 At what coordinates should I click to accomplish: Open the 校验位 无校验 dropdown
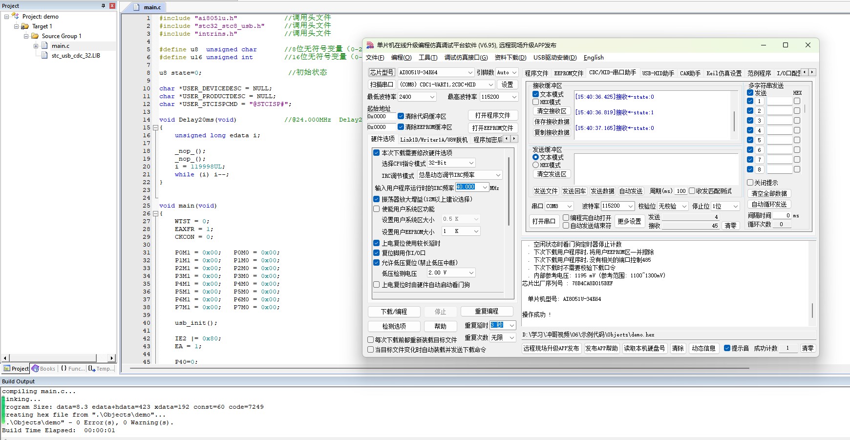[684, 206]
